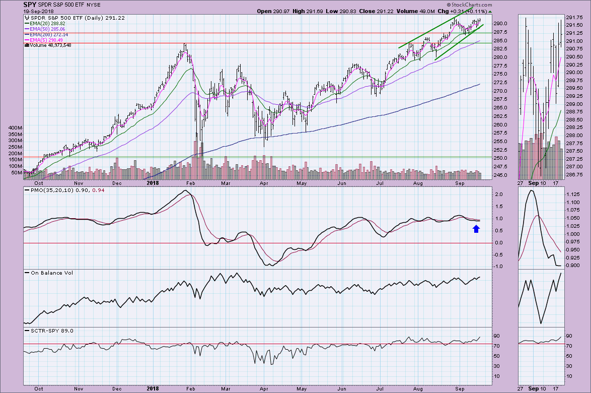Click the 0.900 zoom PMO axis label
The width and height of the screenshot is (591, 393).
tap(573, 266)
